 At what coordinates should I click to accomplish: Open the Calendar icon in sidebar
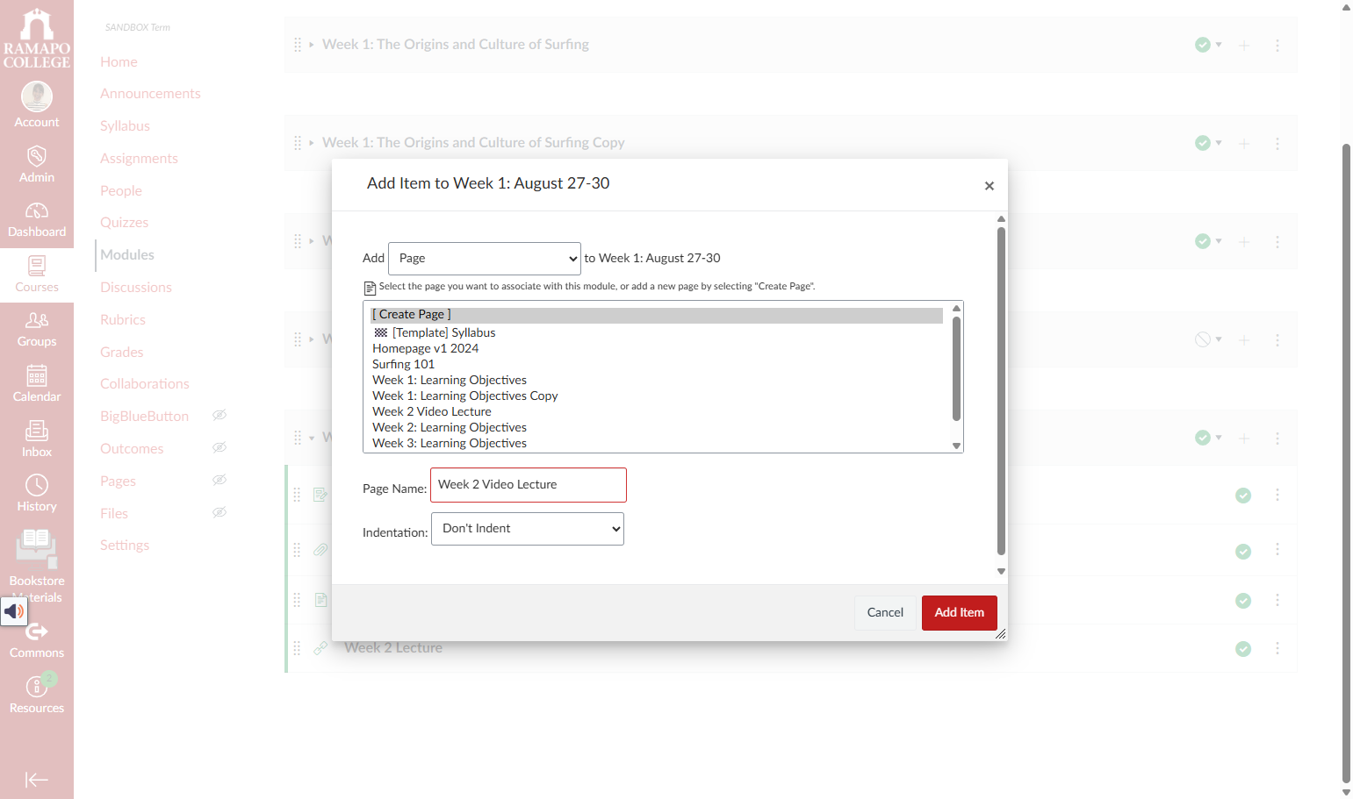click(x=37, y=375)
